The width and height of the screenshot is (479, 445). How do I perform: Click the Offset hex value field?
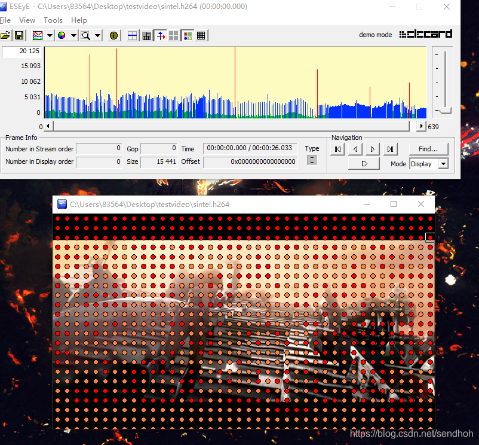tap(250, 161)
